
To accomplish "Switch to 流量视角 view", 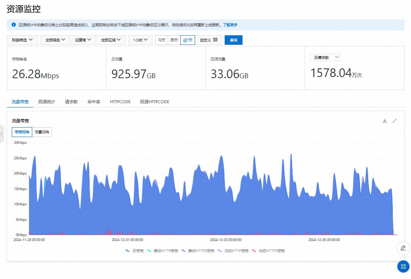I will [x=42, y=132].
